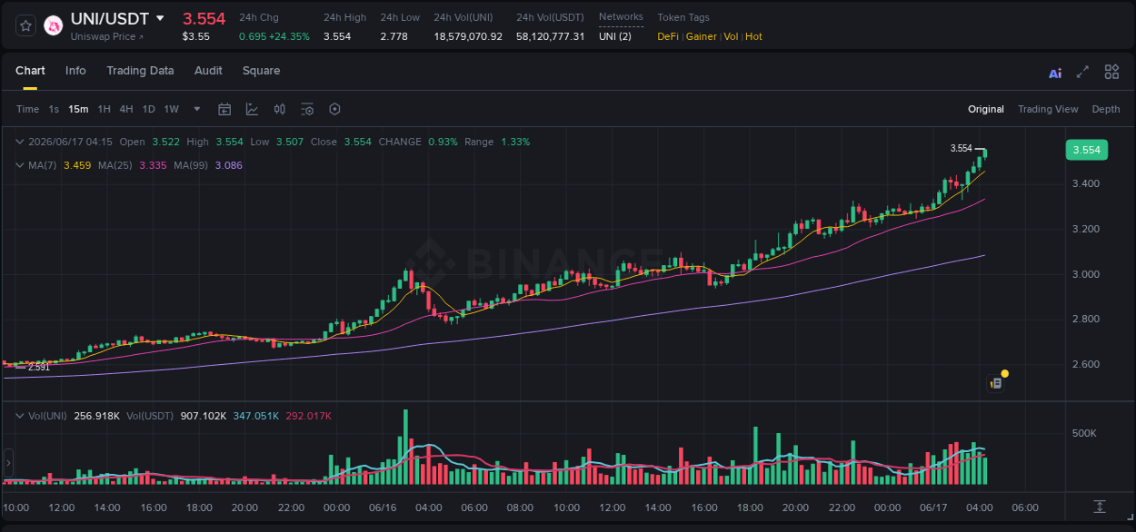Viewport: 1136px width, 532px height.
Task: Switch to the Info tab
Action: pos(75,71)
